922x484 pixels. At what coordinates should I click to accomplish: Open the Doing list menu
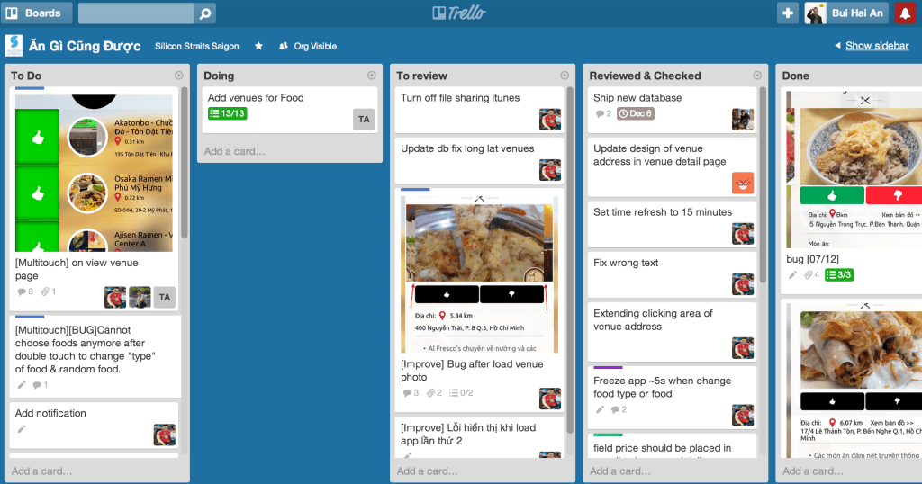(372, 76)
